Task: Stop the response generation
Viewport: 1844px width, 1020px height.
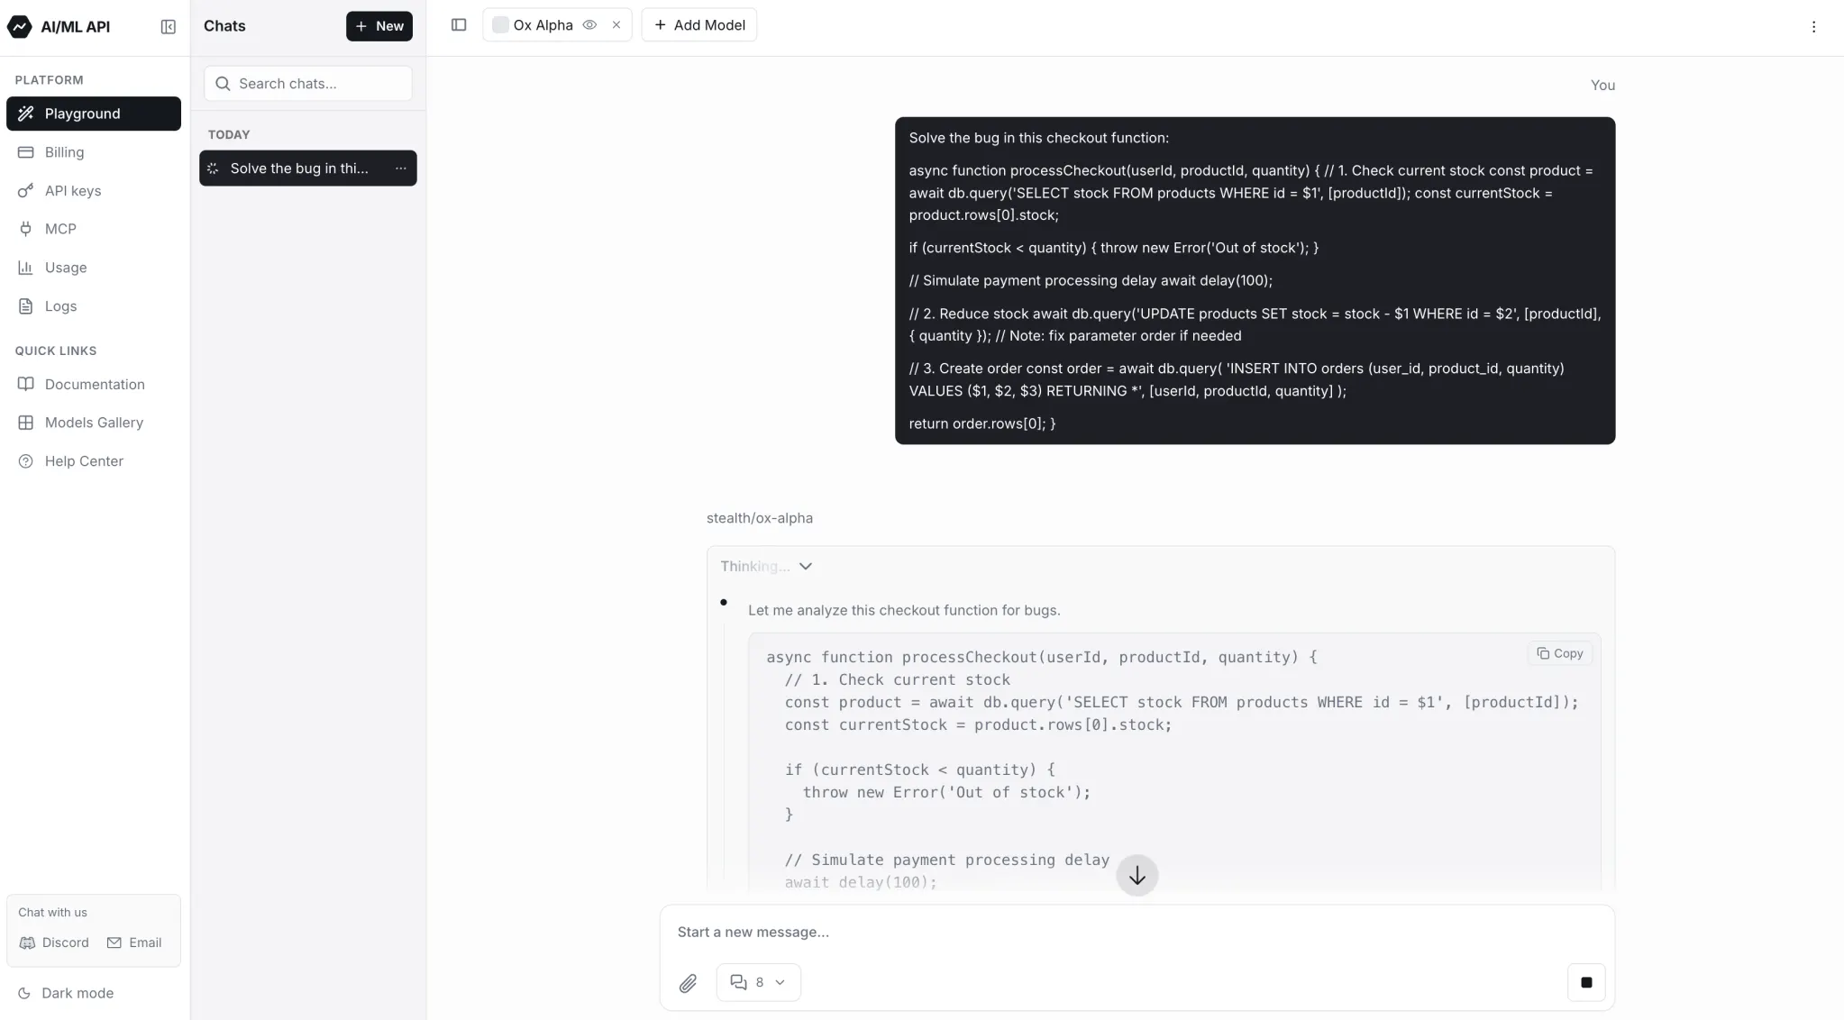Action: coord(1586,982)
